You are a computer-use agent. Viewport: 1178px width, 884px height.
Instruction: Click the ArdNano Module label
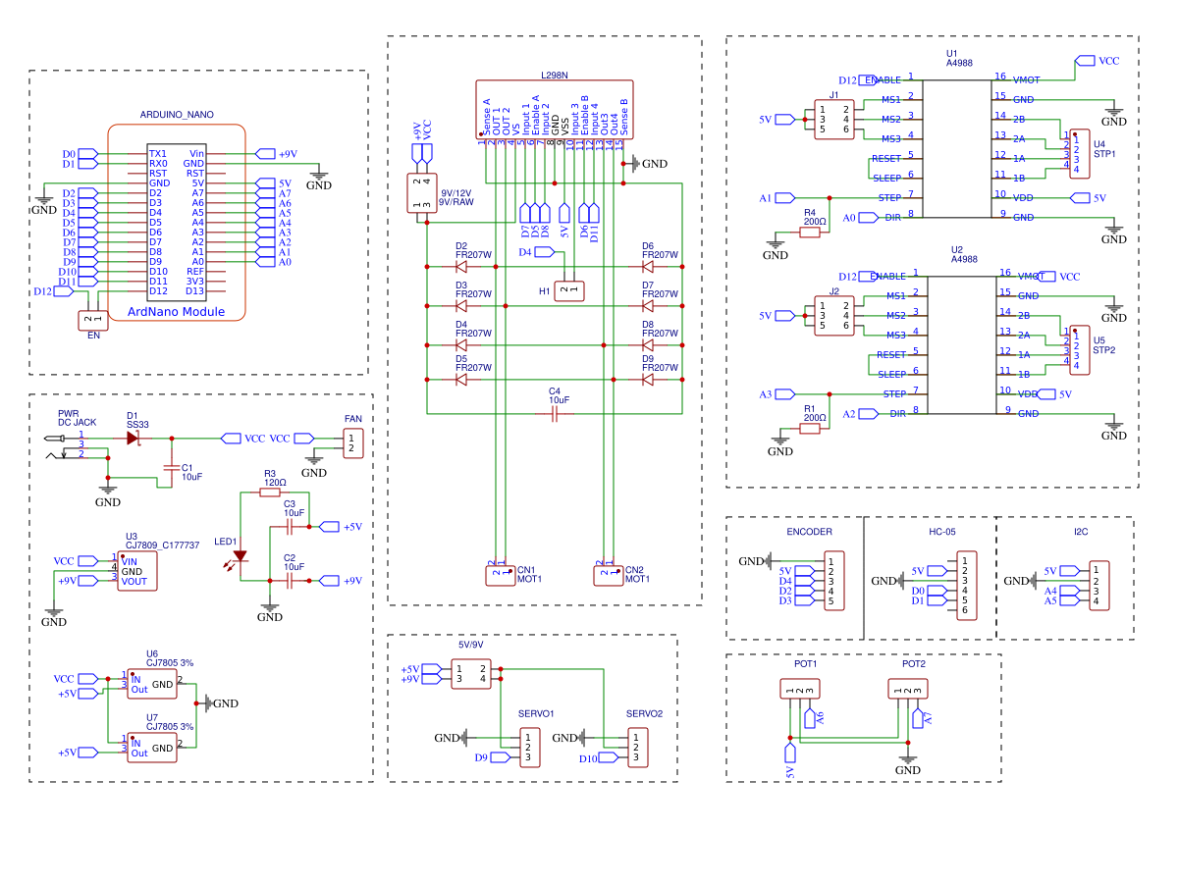pyautogui.click(x=176, y=312)
